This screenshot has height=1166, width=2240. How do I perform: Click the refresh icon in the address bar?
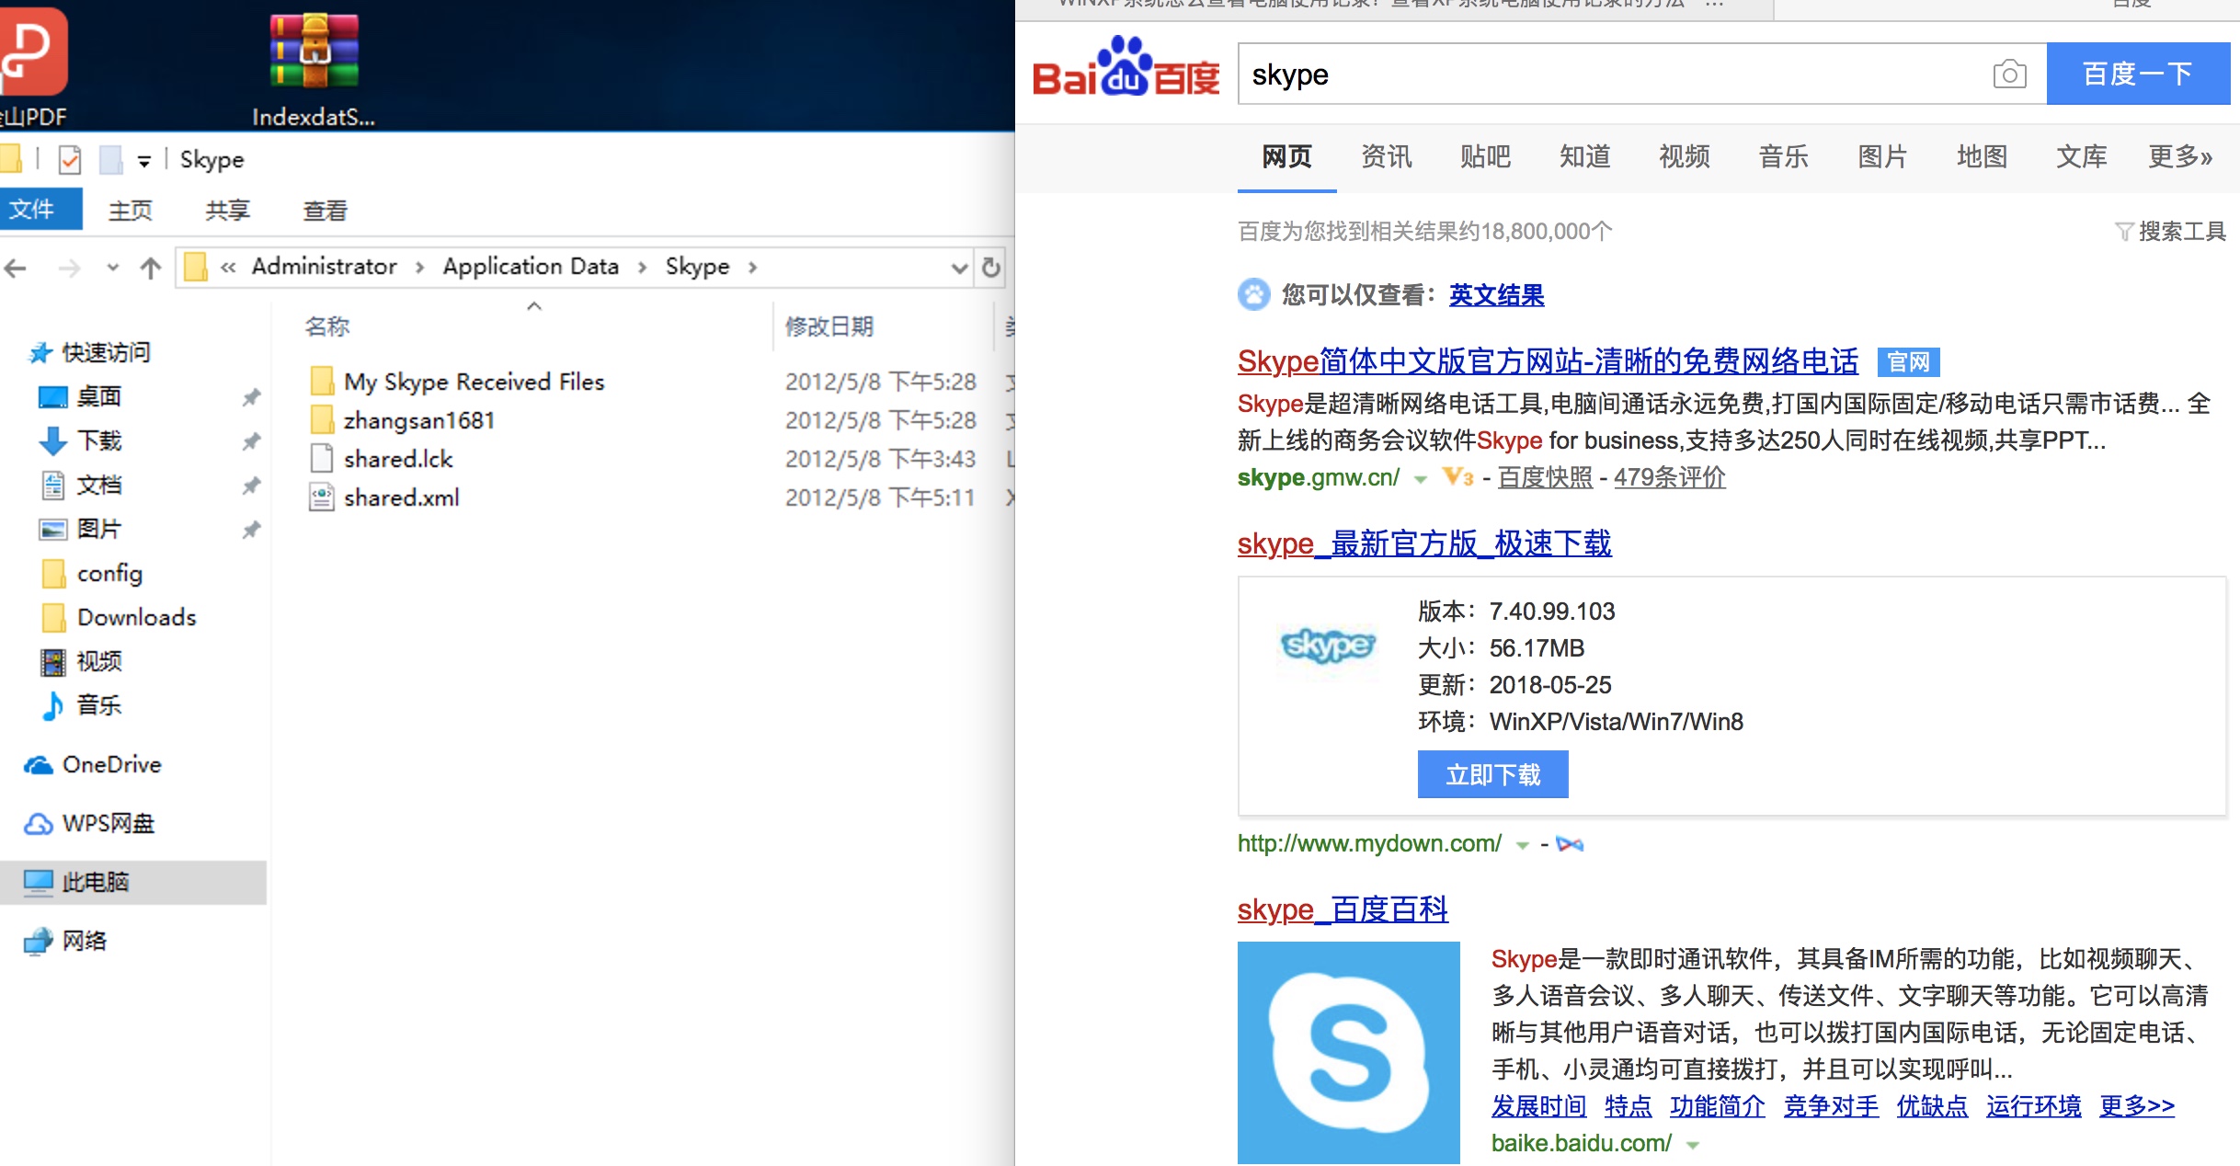point(990,268)
